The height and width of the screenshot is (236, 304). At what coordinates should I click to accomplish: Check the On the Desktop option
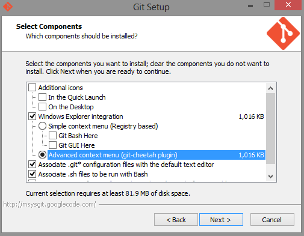pos(42,107)
